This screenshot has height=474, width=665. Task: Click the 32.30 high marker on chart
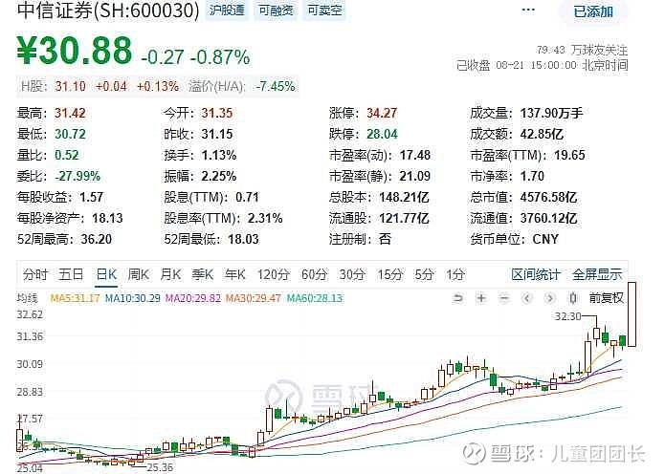[x=567, y=316]
